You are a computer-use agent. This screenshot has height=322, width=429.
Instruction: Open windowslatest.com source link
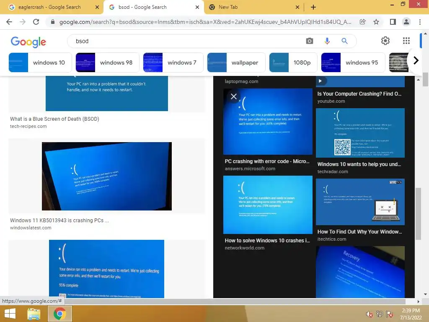point(31,228)
